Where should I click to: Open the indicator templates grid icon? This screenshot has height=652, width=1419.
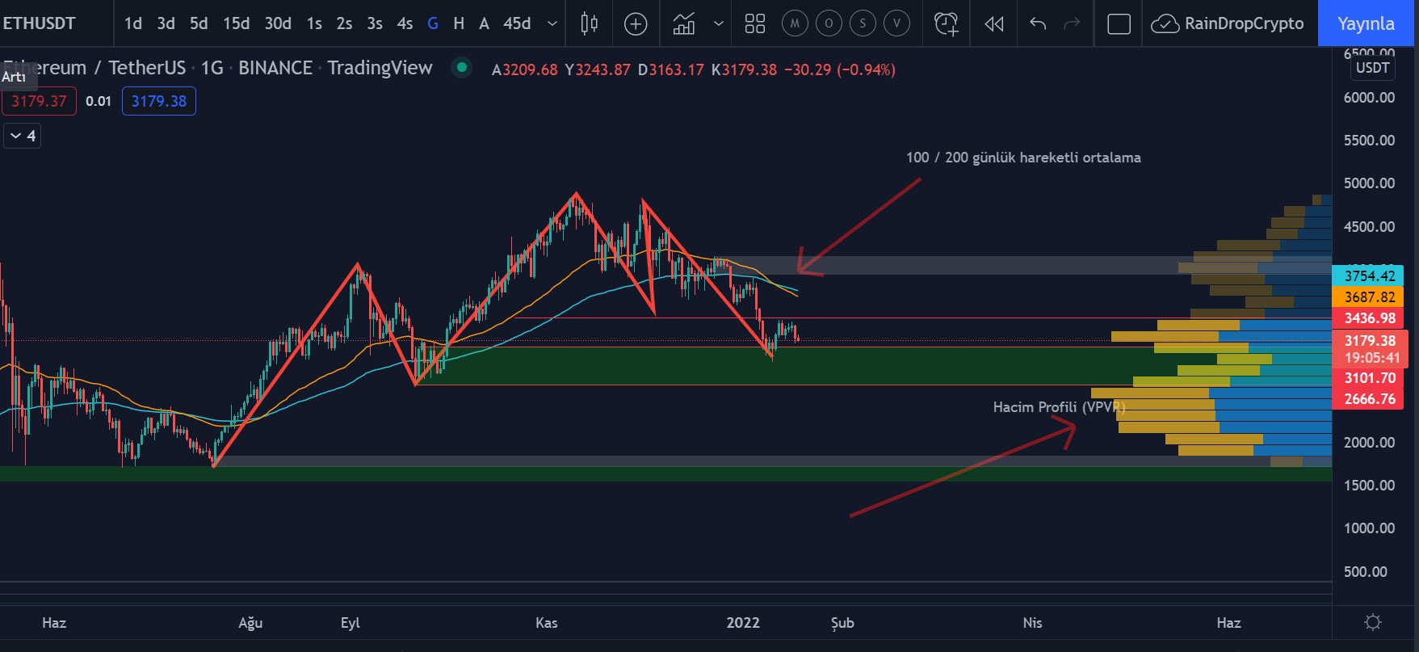[754, 24]
